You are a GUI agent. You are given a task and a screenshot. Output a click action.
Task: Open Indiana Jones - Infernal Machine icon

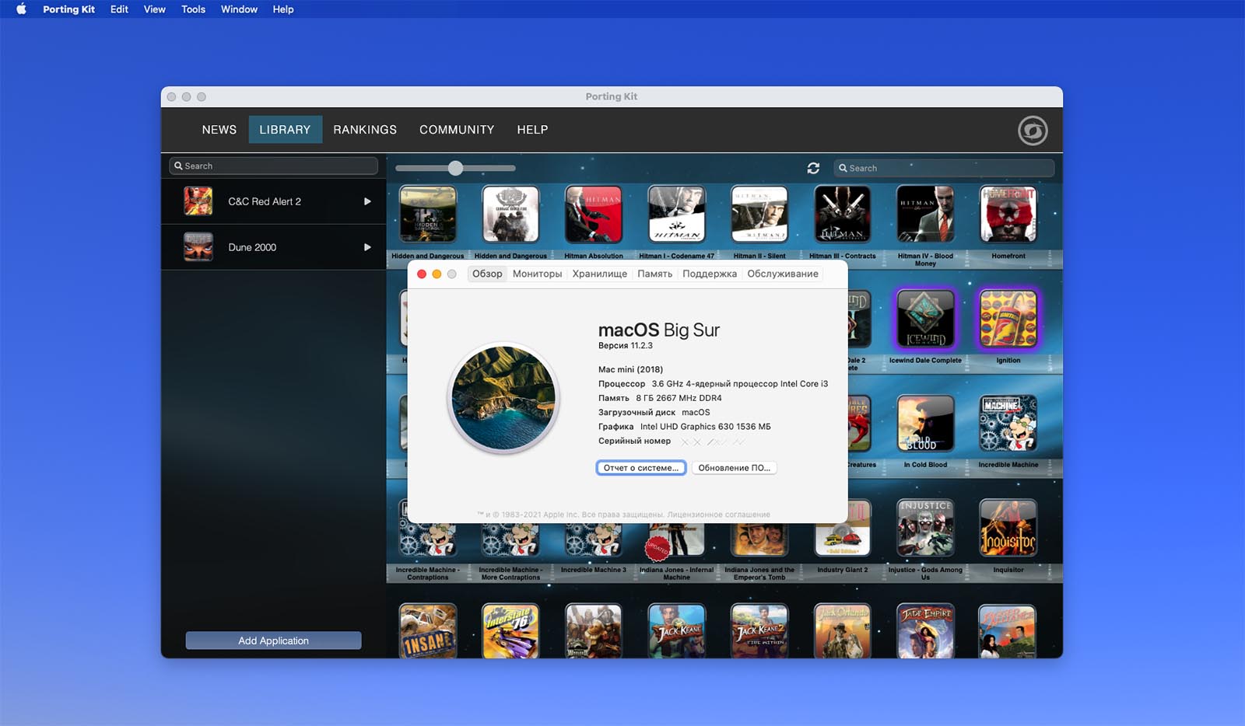point(677,539)
